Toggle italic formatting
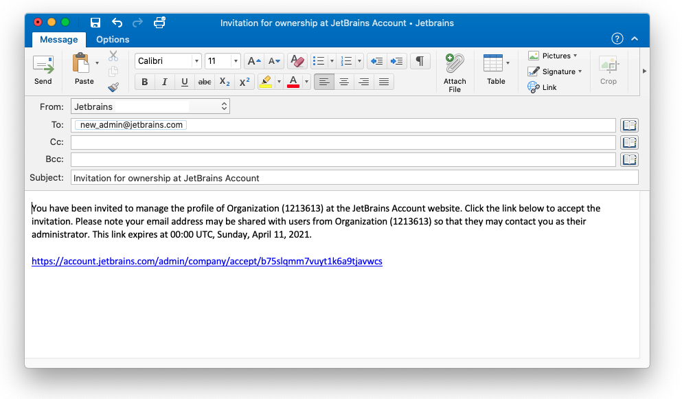Image resolution: width=682 pixels, height=399 pixels. click(x=165, y=82)
